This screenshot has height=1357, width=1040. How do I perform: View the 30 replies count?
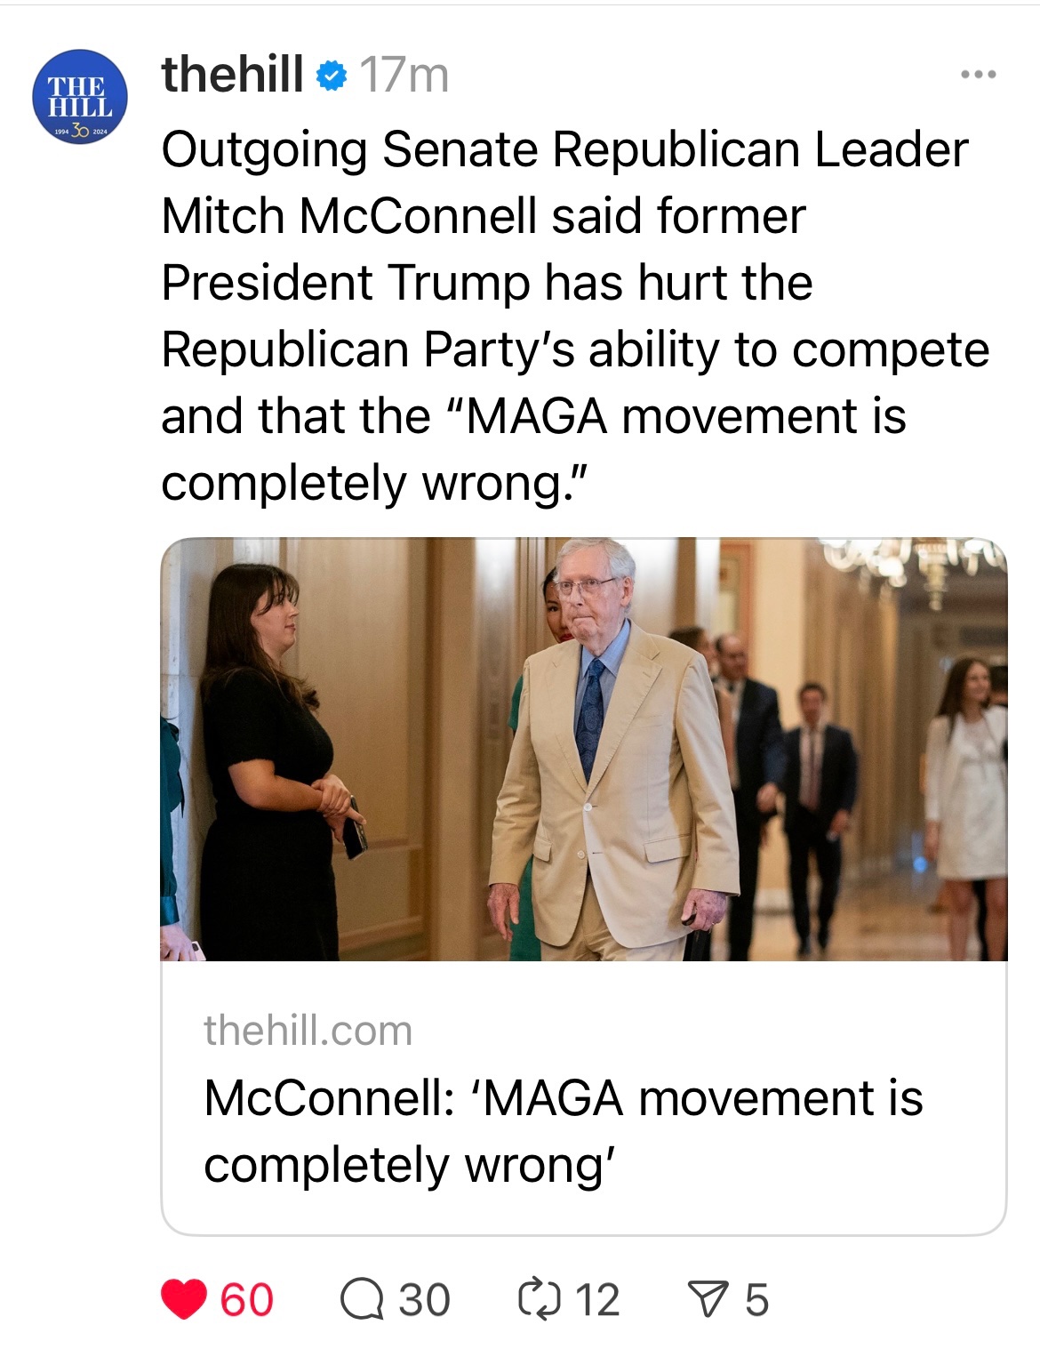click(x=424, y=1299)
